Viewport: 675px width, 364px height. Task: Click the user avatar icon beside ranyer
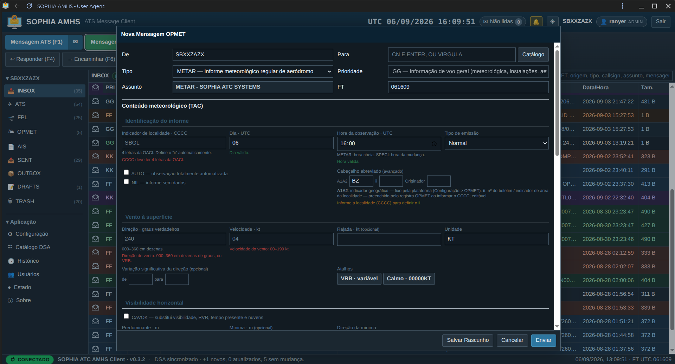pos(604,21)
